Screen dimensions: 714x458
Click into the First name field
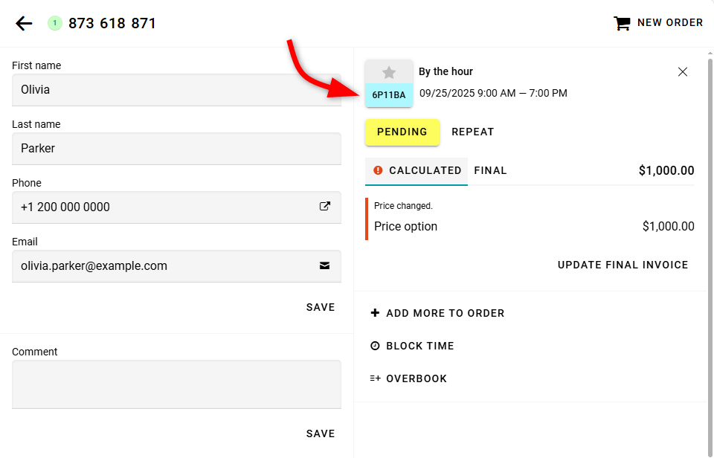pyautogui.click(x=176, y=90)
